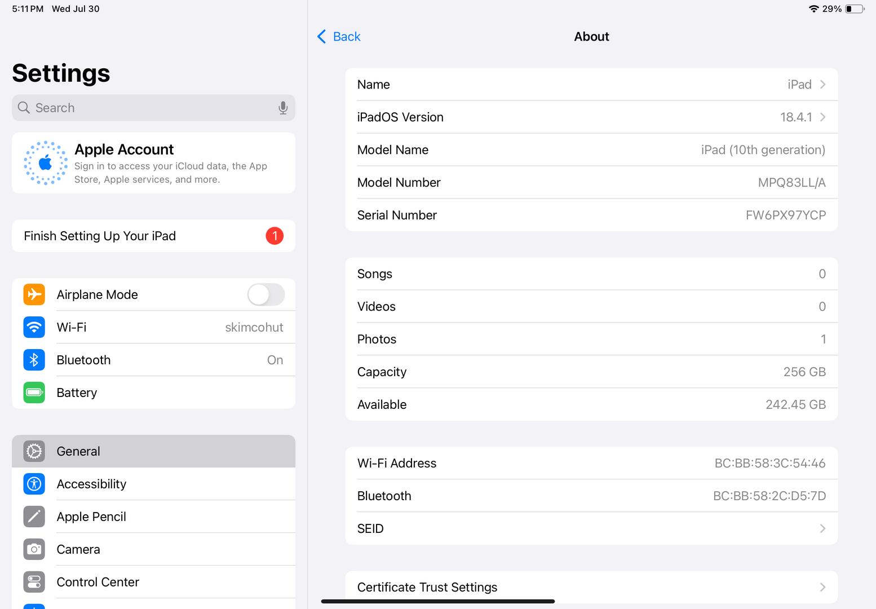Open General settings
Screen dimensions: 876x609
(153, 451)
